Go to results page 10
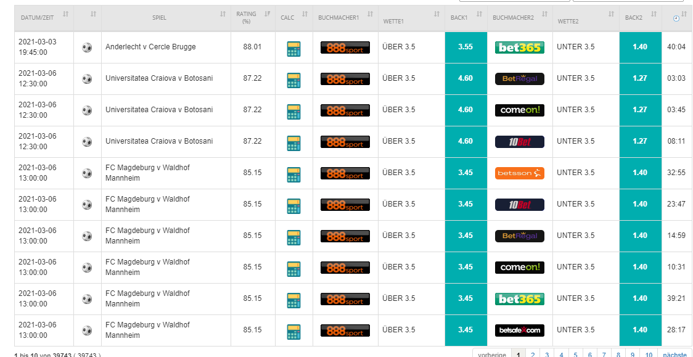 649,355
